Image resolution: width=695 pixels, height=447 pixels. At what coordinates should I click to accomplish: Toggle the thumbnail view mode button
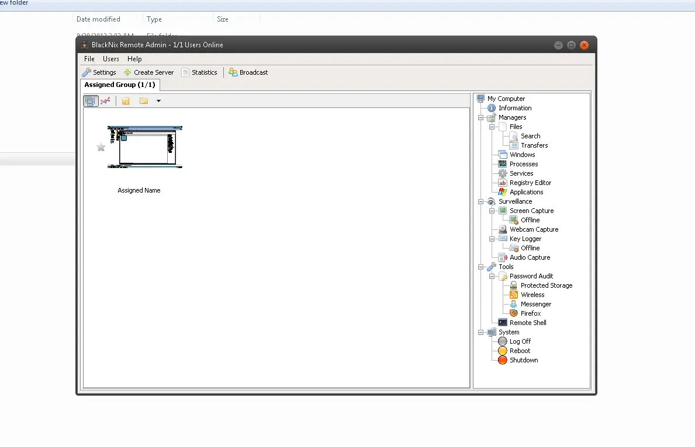91,100
